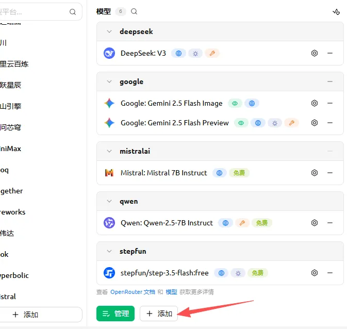The width and height of the screenshot is (347, 329).
Task: Click the model search magnifier icon
Action: [134, 11]
